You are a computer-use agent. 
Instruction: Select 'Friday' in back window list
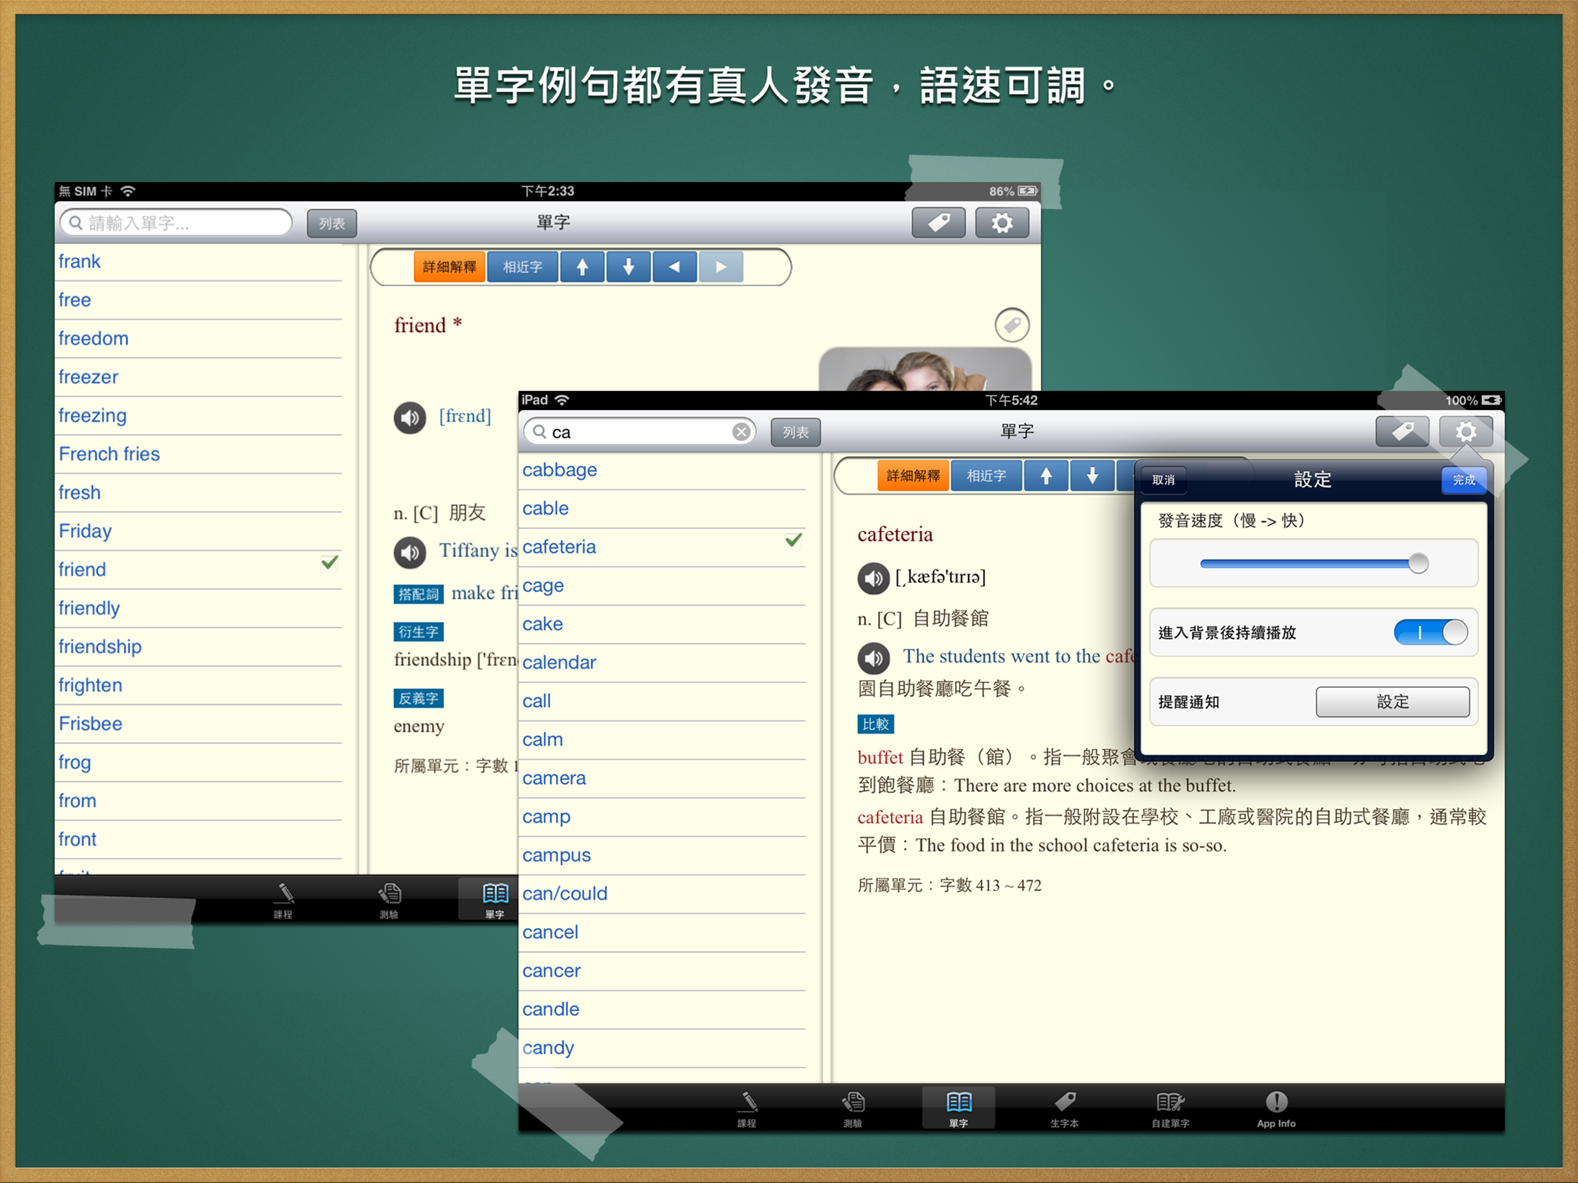pos(198,531)
